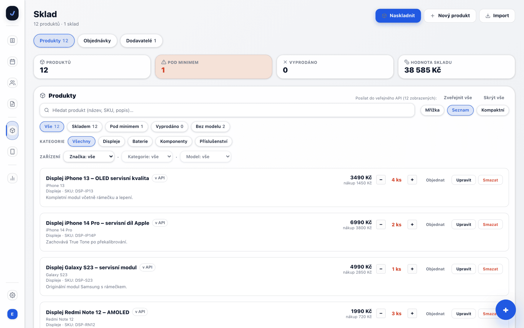Click the floating blue plus button

[506, 310]
